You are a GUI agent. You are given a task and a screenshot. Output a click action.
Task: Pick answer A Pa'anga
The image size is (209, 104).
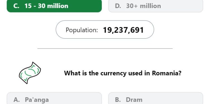tap(54, 98)
